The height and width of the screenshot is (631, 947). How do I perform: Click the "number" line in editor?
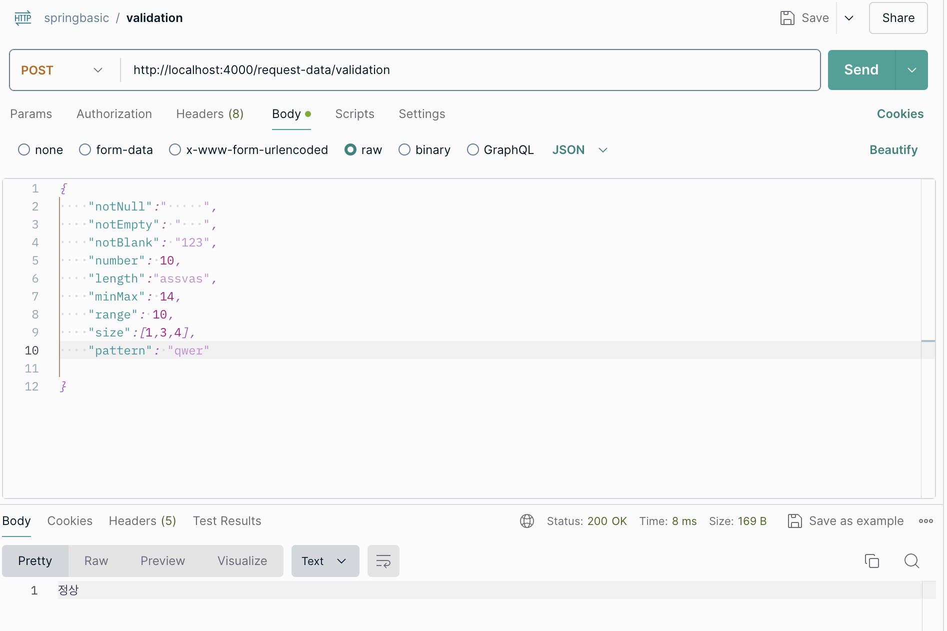[x=490, y=260]
